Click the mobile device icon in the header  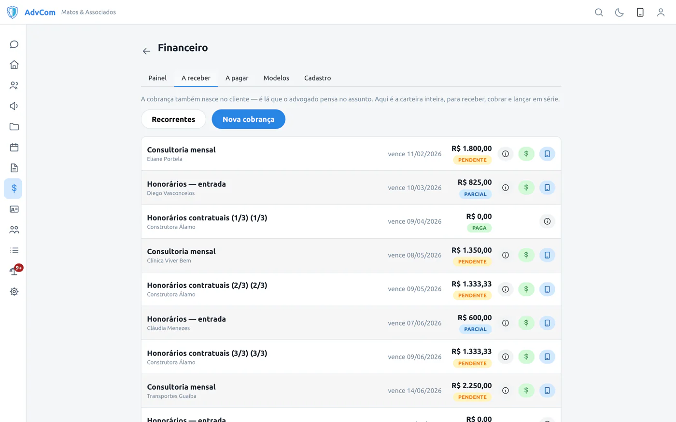click(x=640, y=12)
